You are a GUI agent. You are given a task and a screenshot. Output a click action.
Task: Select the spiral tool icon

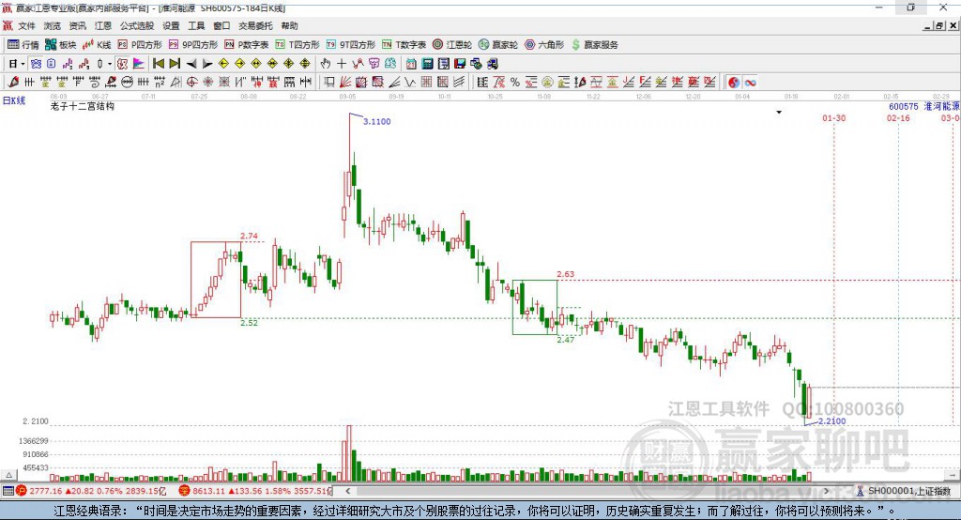coord(95,82)
